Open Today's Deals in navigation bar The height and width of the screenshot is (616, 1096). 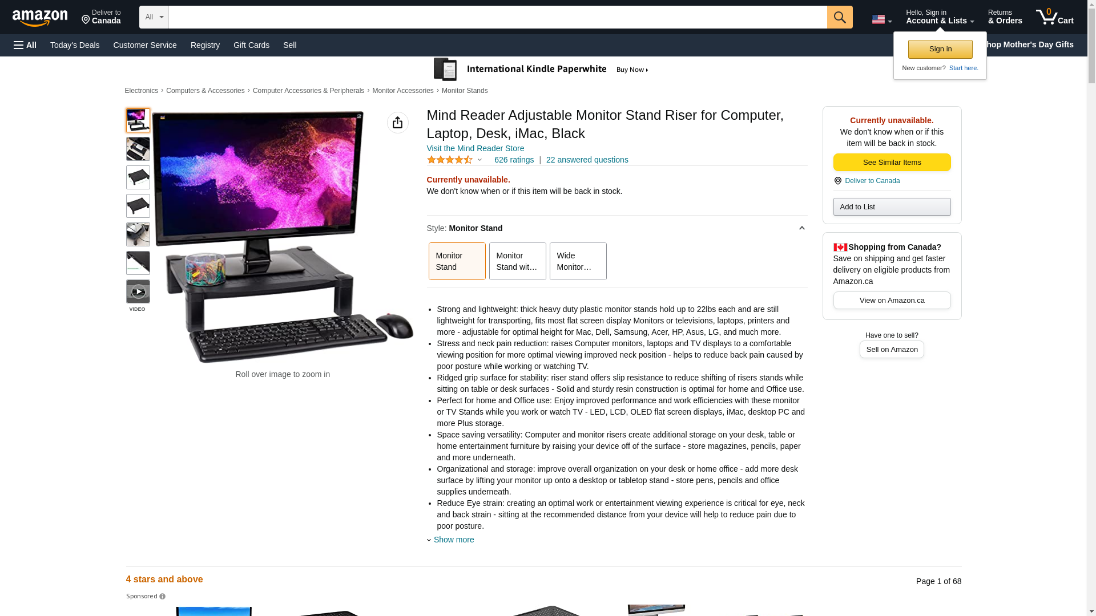tap(75, 45)
